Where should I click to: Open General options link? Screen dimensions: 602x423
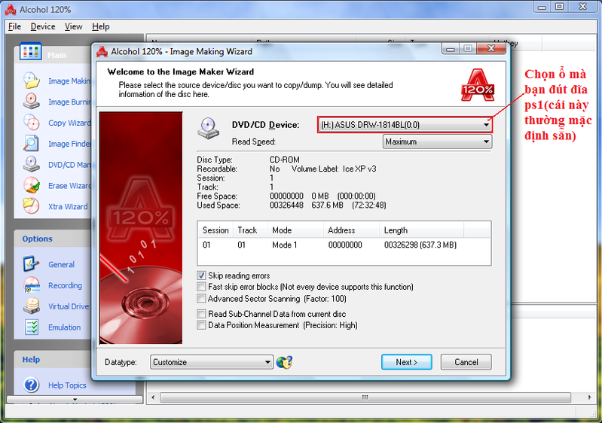click(62, 264)
